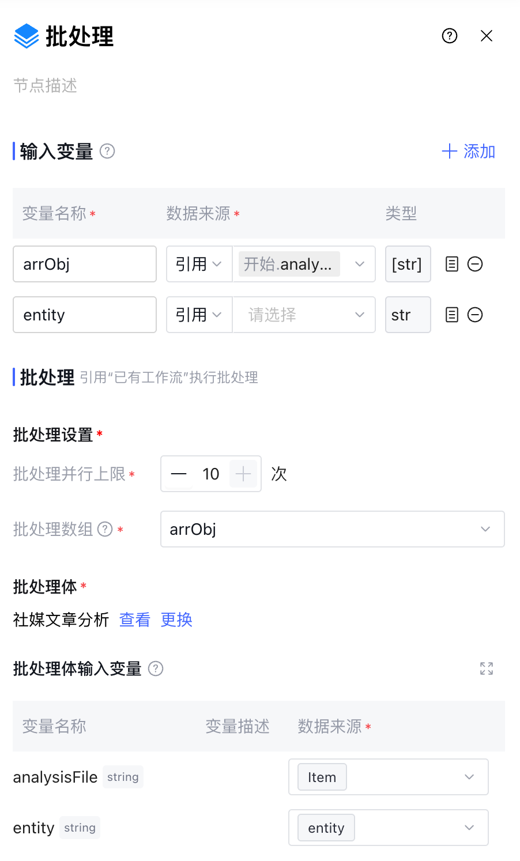This screenshot has height=861, width=520.
Task: Increase the parallel limit with plus button
Action: coord(243,474)
